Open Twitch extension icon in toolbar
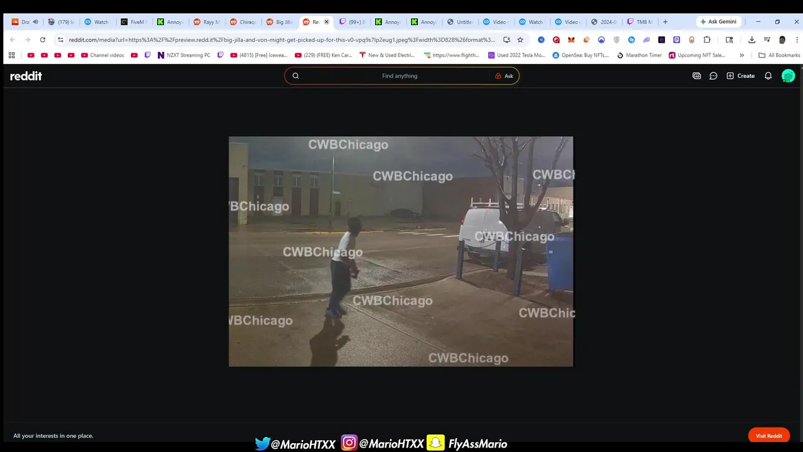The height and width of the screenshot is (452, 803). [x=676, y=40]
